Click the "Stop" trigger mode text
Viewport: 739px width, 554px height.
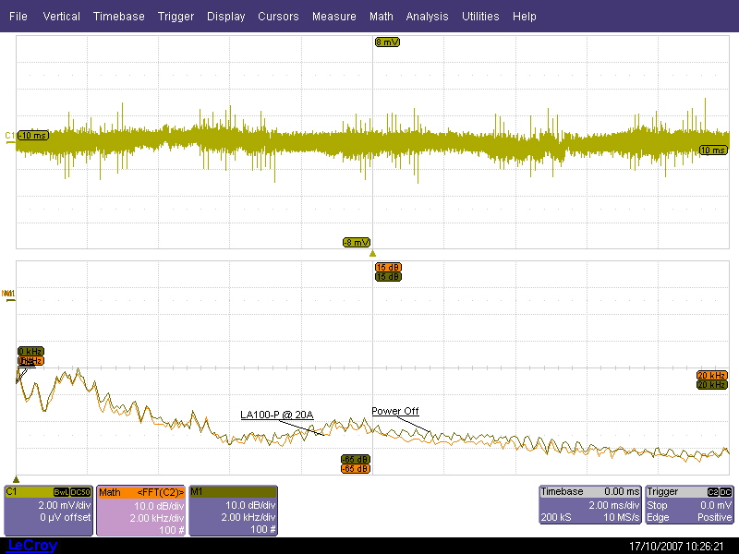click(657, 505)
